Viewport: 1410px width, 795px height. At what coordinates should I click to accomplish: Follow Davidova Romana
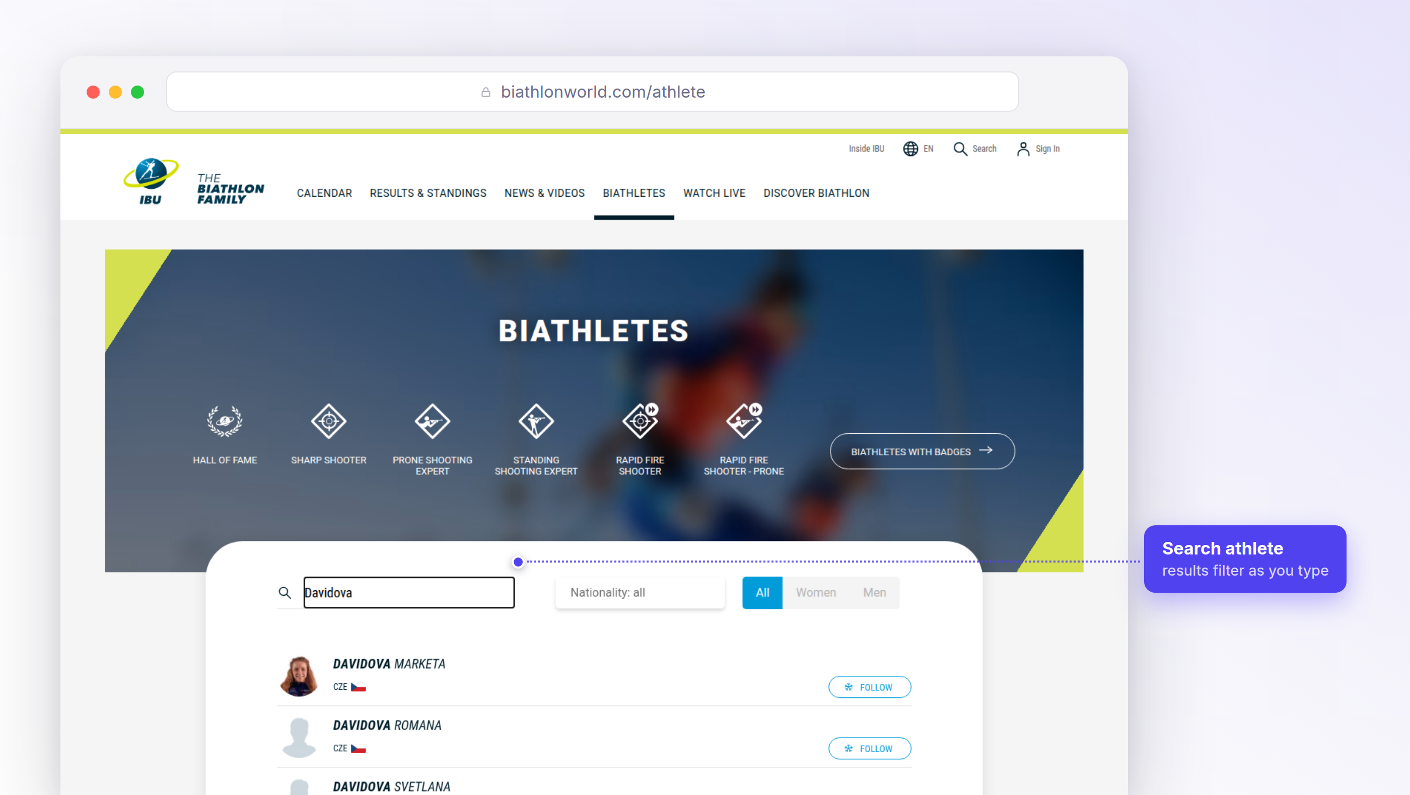pyautogui.click(x=870, y=749)
